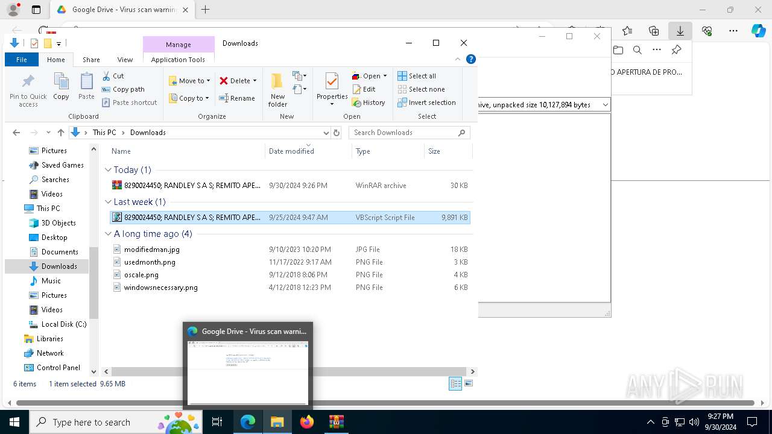Open Local Disk (C:) in navigation pane
The height and width of the screenshot is (434, 772).
click(x=57, y=324)
